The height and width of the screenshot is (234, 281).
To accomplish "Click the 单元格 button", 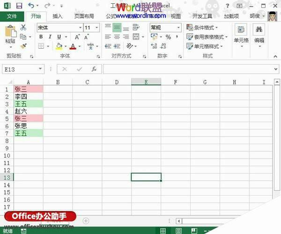I will coord(241,36).
